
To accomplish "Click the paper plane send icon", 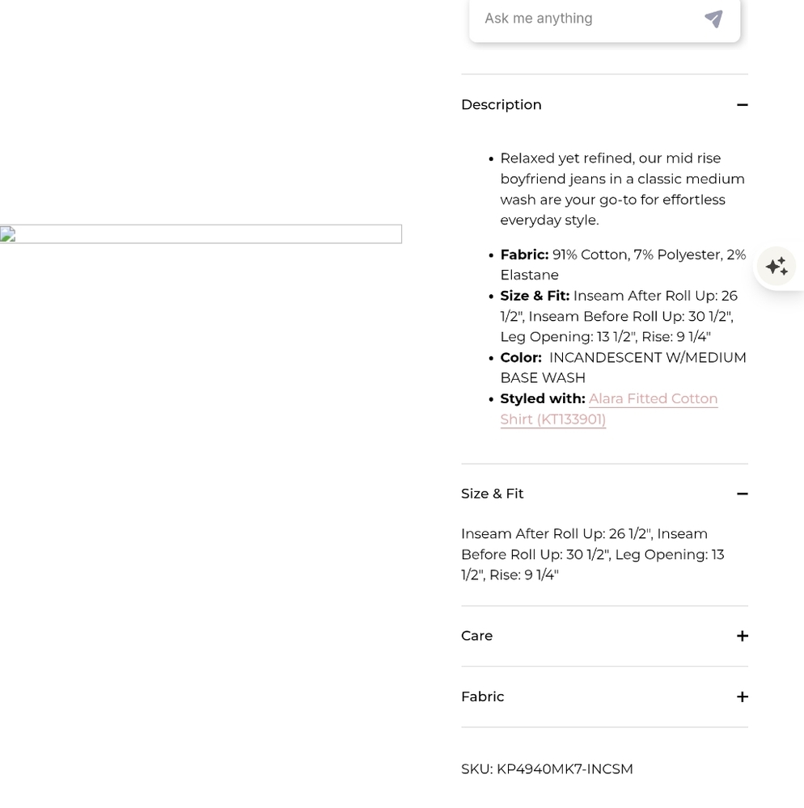I will click(713, 19).
